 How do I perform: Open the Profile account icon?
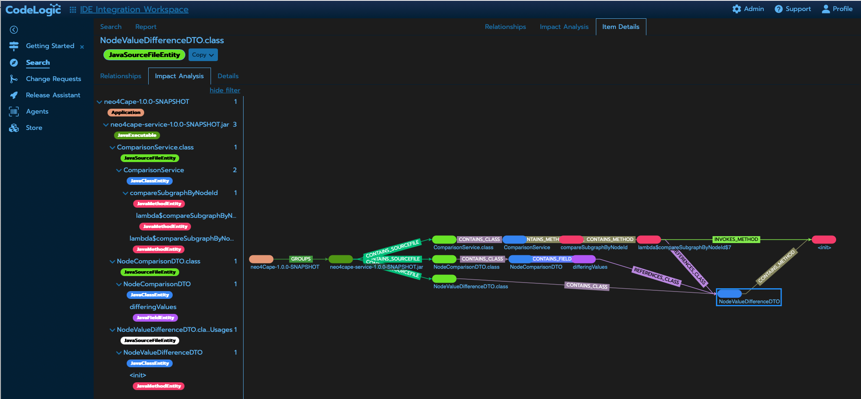coord(826,9)
